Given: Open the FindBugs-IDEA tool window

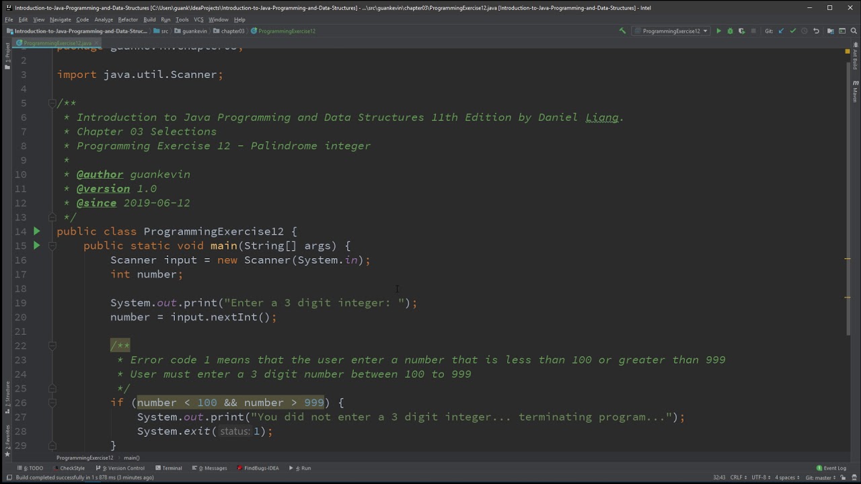Looking at the screenshot, I should (258, 468).
